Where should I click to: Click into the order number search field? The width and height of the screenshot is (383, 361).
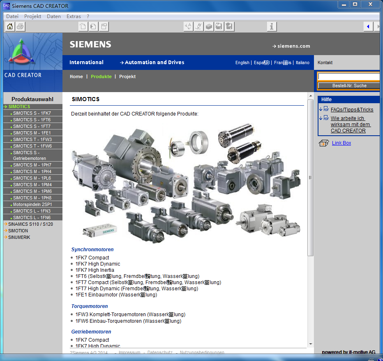(x=349, y=77)
